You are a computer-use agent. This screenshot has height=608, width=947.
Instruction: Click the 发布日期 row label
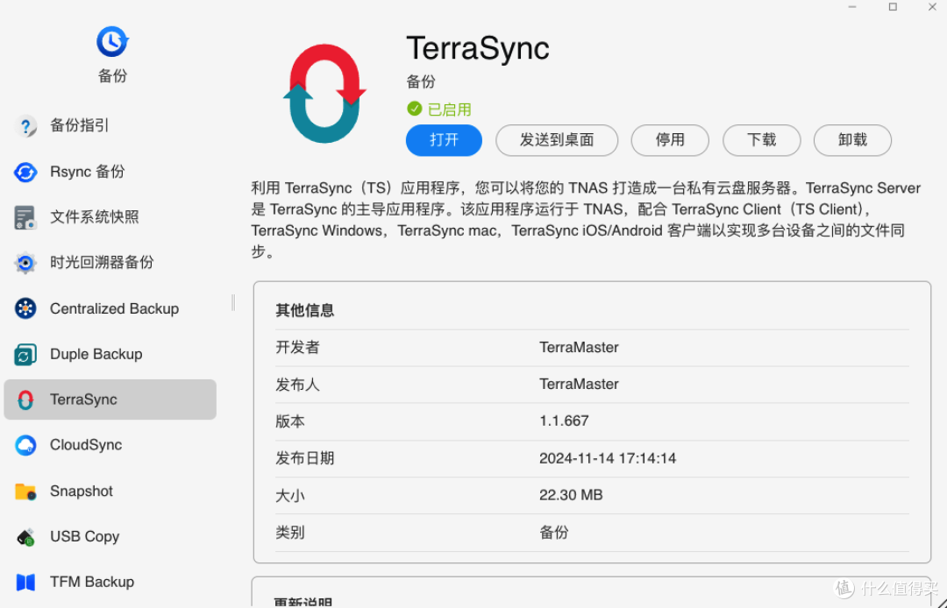point(305,458)
